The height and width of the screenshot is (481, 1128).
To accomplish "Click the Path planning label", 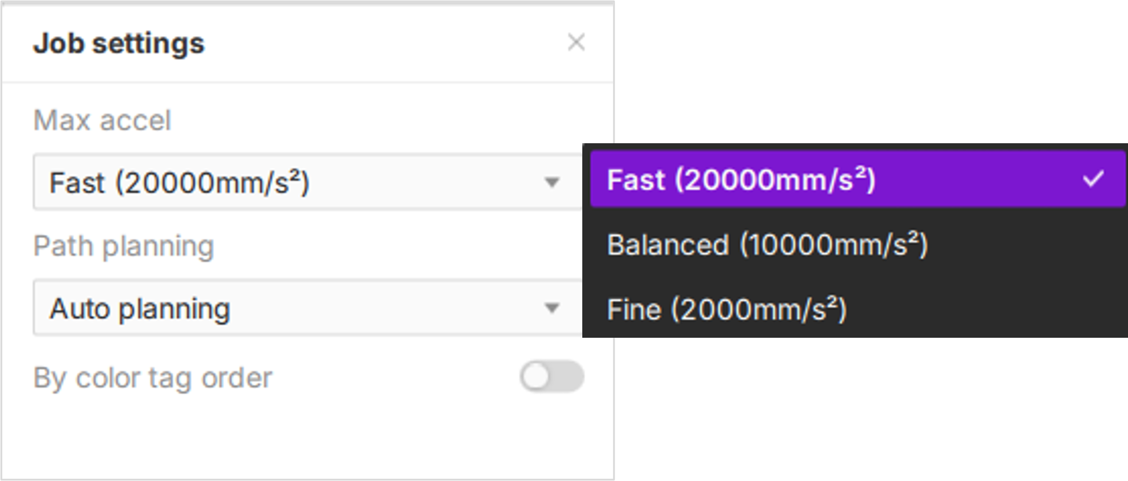I will 123,246.
